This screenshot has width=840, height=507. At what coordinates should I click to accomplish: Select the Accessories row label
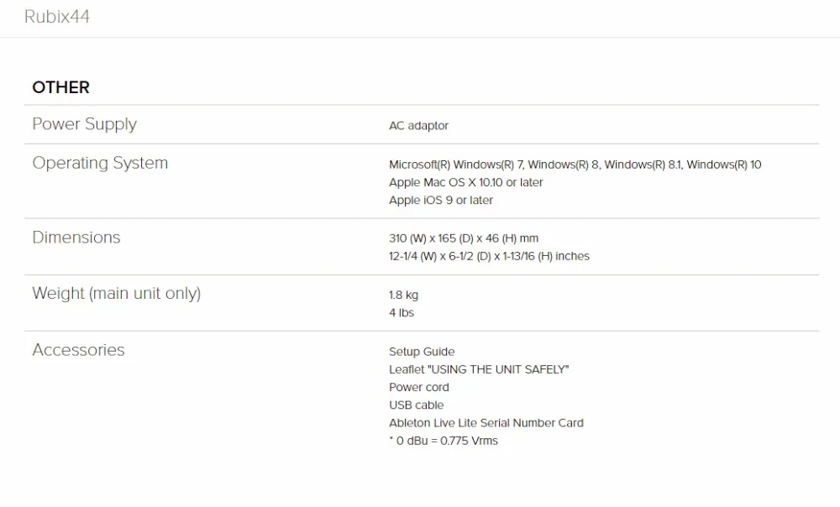pos(78,349)
